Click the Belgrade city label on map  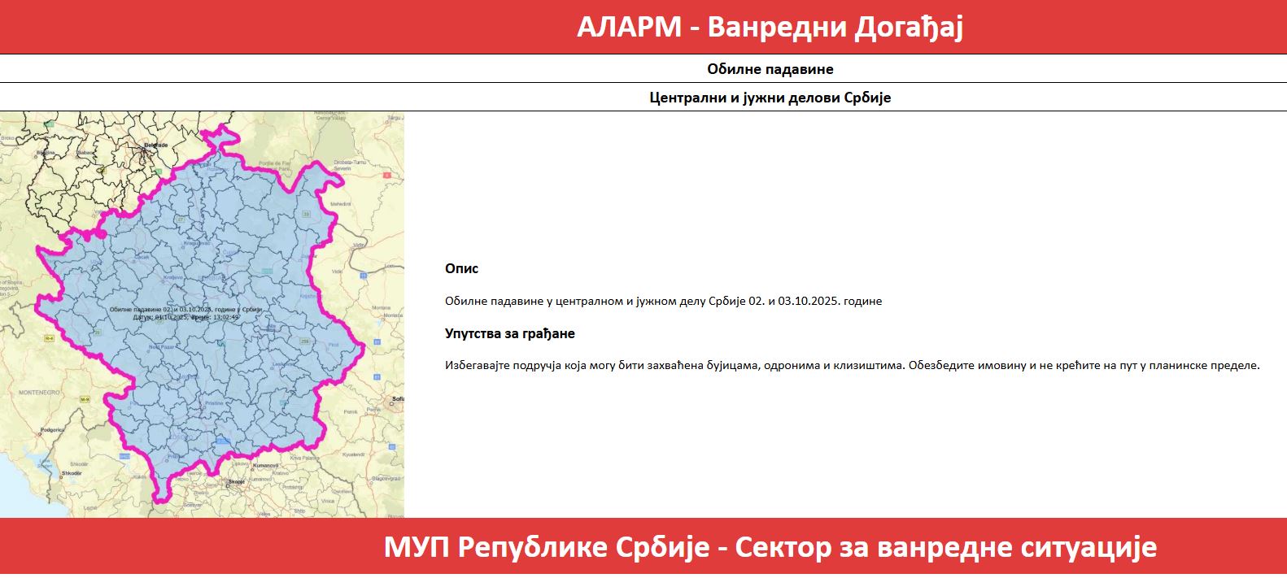click(155, 146)
